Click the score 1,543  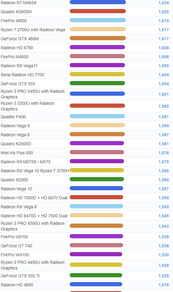click(164, 226)
